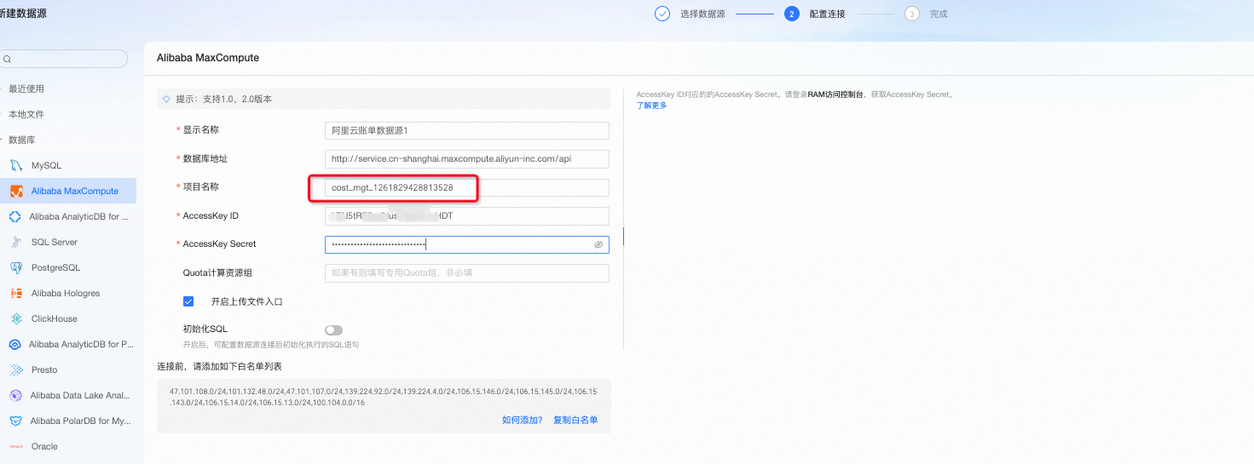The image size is (1254, 464).
Task: Click the PostgreSQL elephant icon
Action: [x=15, y=267]
